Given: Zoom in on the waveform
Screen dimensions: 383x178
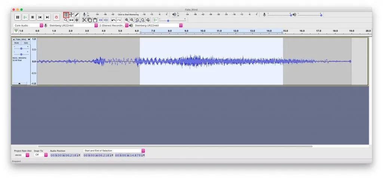Looking at the screenshot, I should (127, 20).
